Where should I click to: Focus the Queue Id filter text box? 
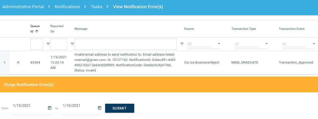[37, 44]
